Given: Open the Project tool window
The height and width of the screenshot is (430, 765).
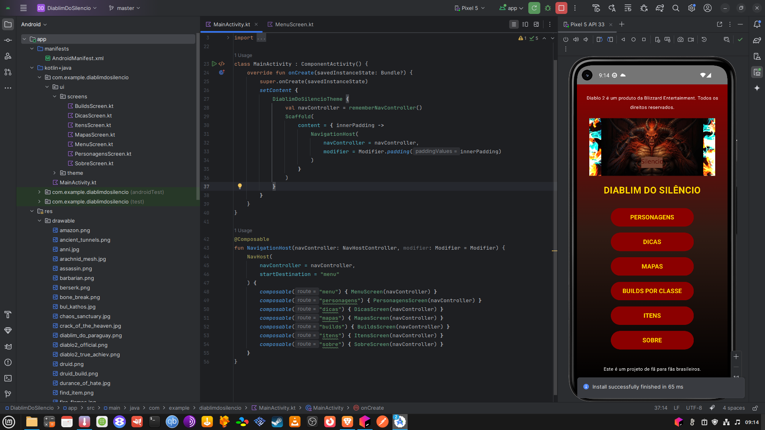Looking at the screenshot, I should point(8,24).
